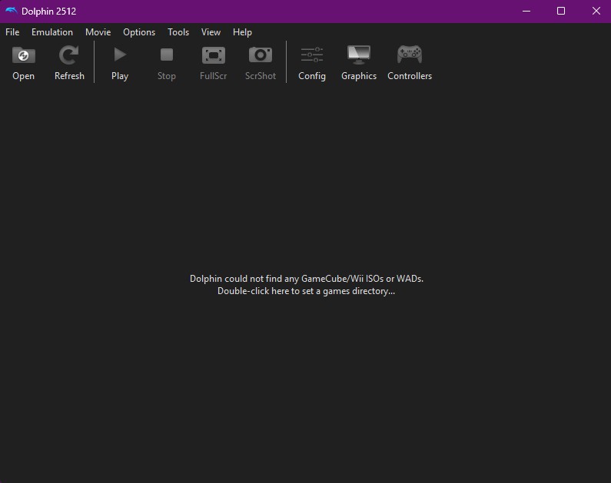Open the File menu

12,32
